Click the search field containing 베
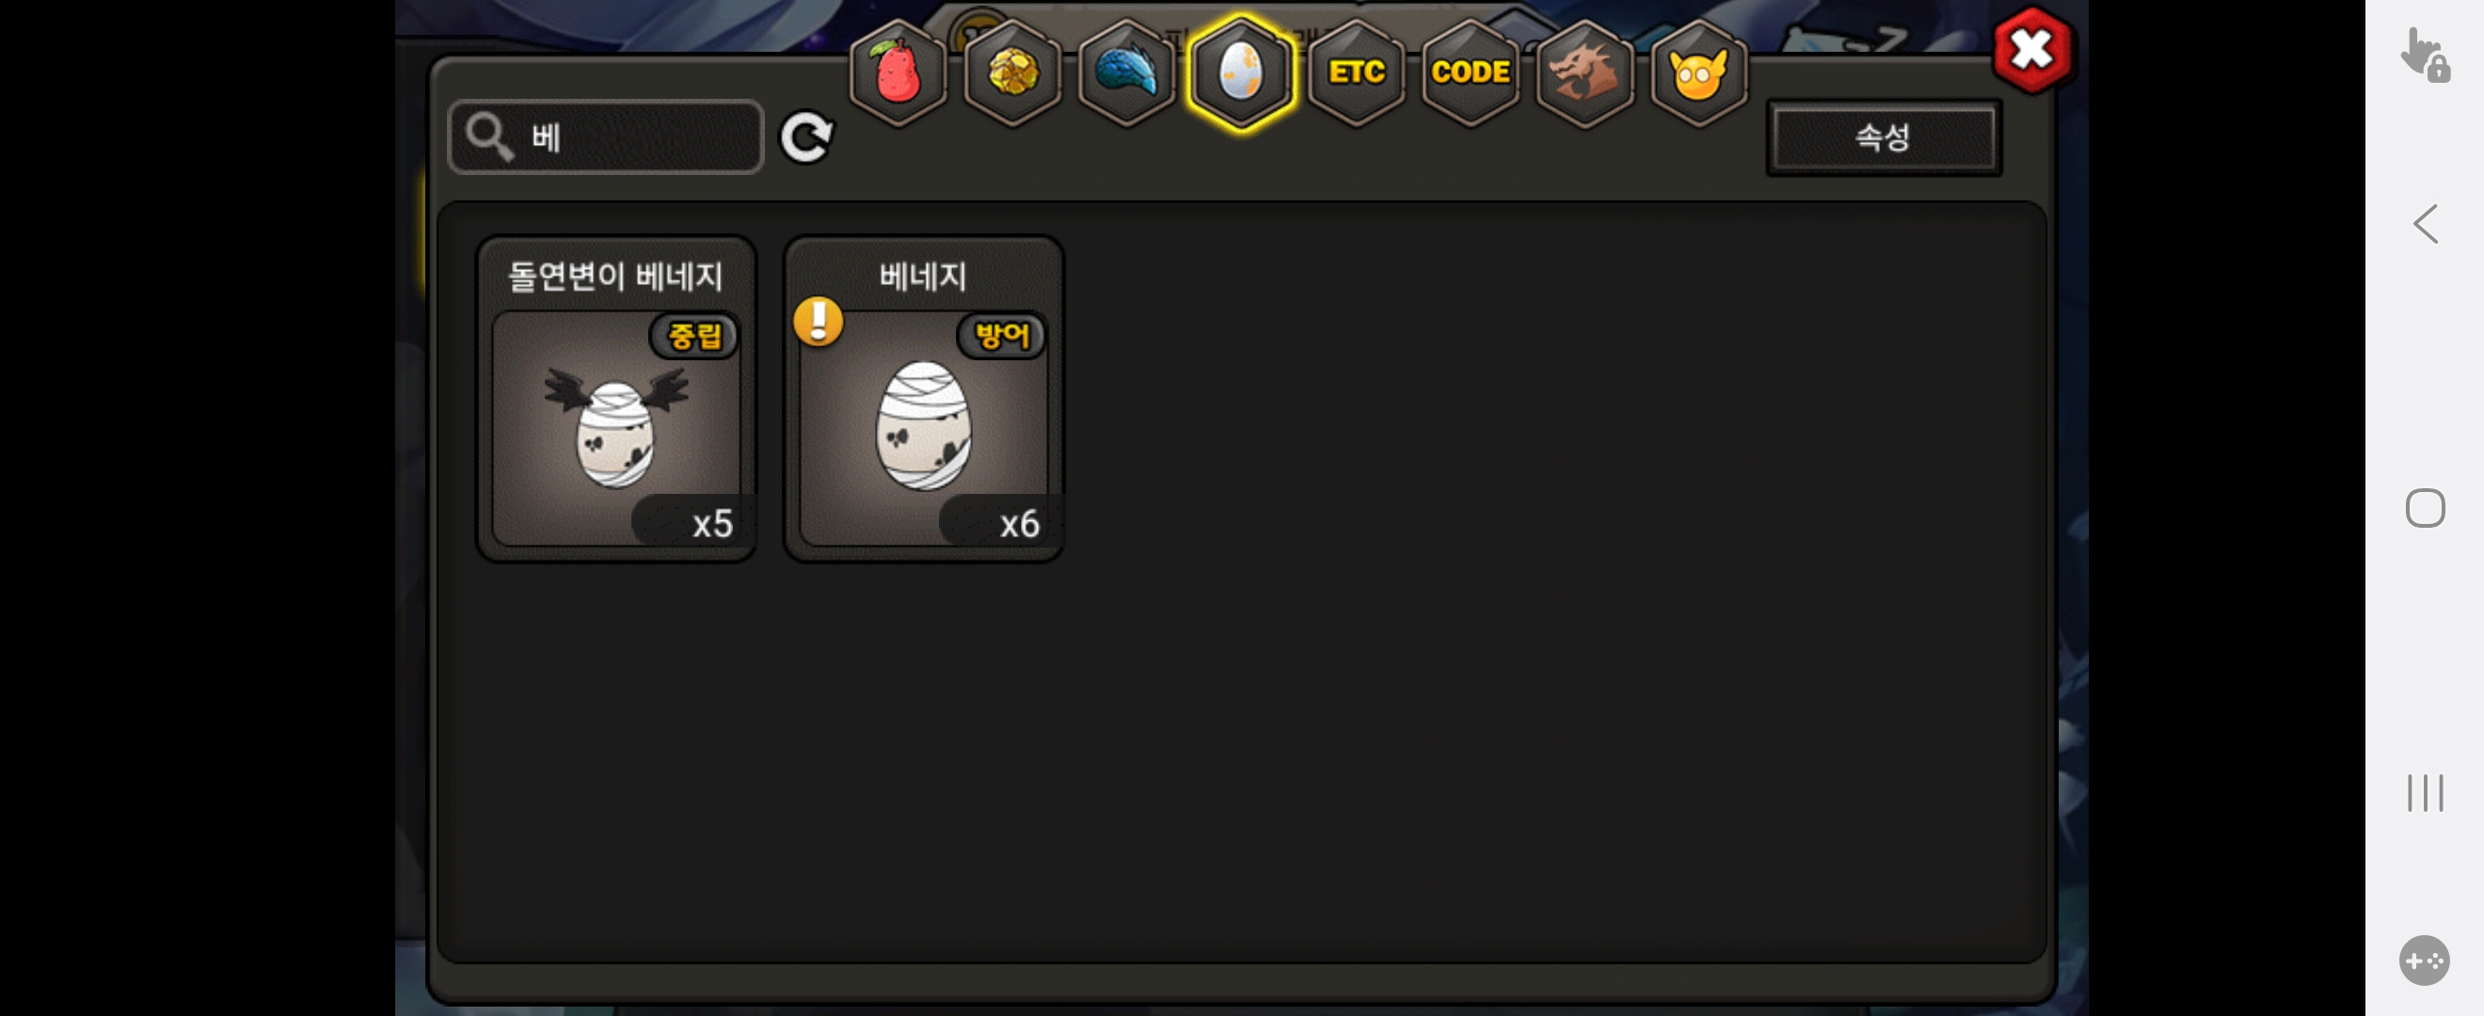 607,137
